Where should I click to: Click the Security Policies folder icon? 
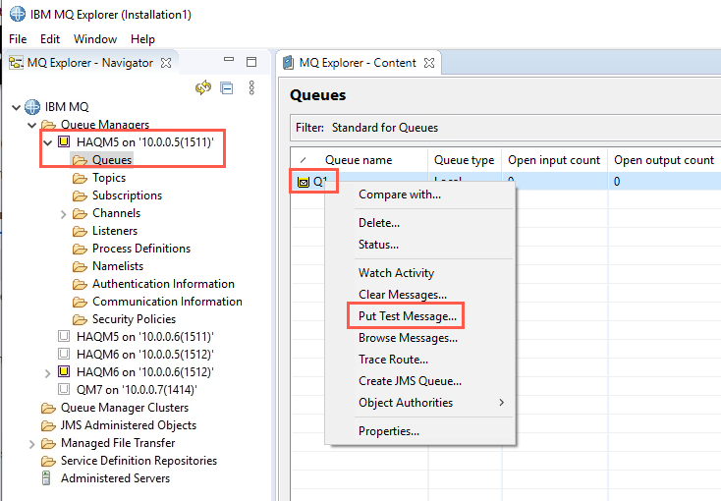pos(80,319)
